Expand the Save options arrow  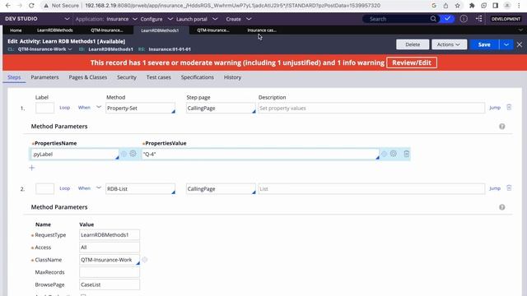pos(506,44)
